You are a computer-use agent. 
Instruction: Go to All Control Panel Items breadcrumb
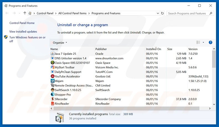(x=72, y=13)
